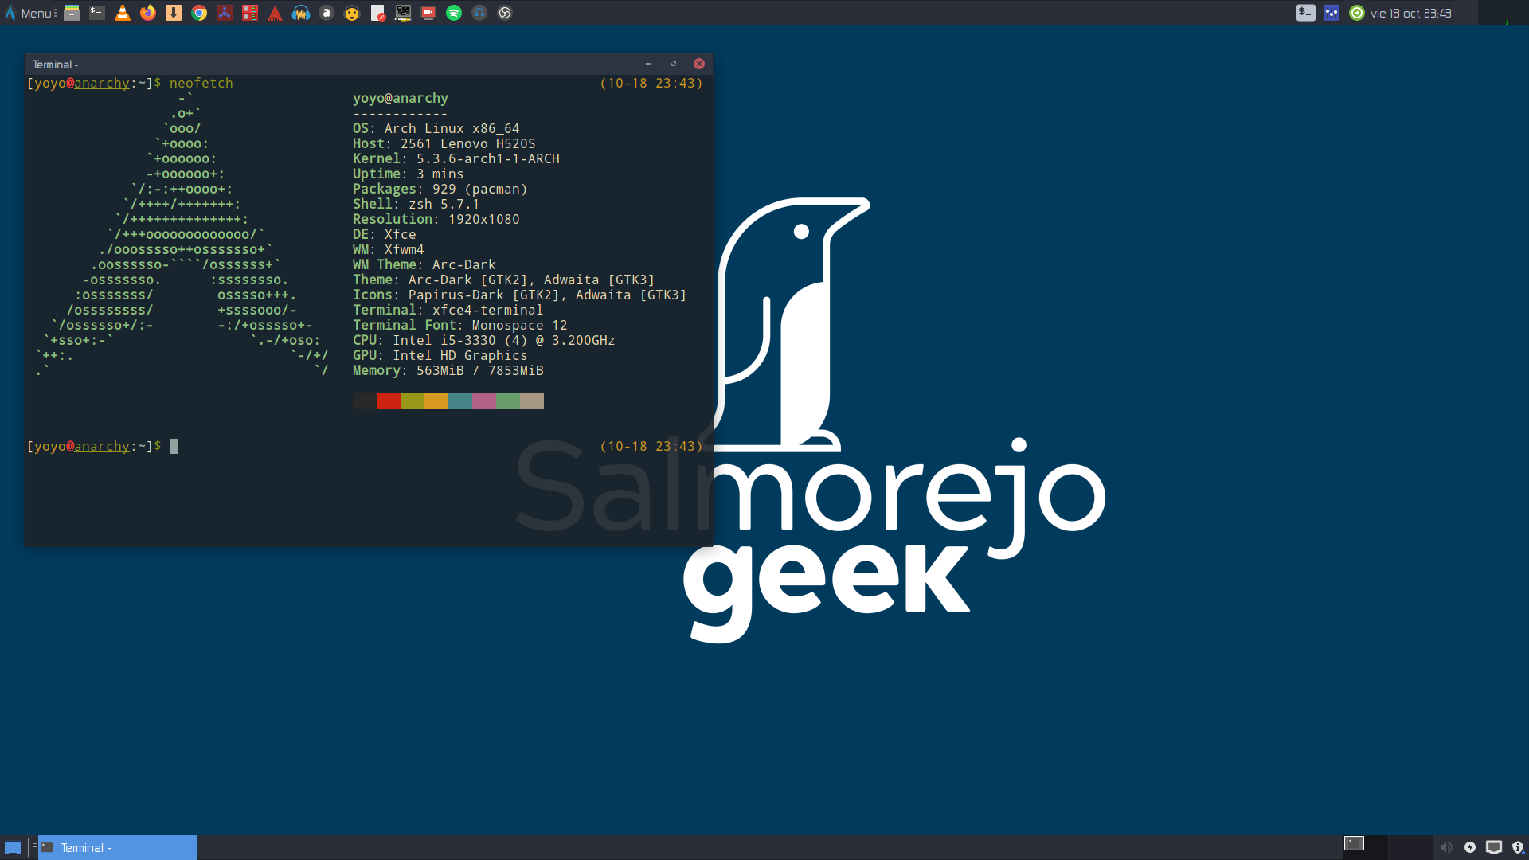Image resolution: width=1529 pixels, height=860 pixels.
Task: Open the audio mixer tray icon
Action: pos(1332,13)
